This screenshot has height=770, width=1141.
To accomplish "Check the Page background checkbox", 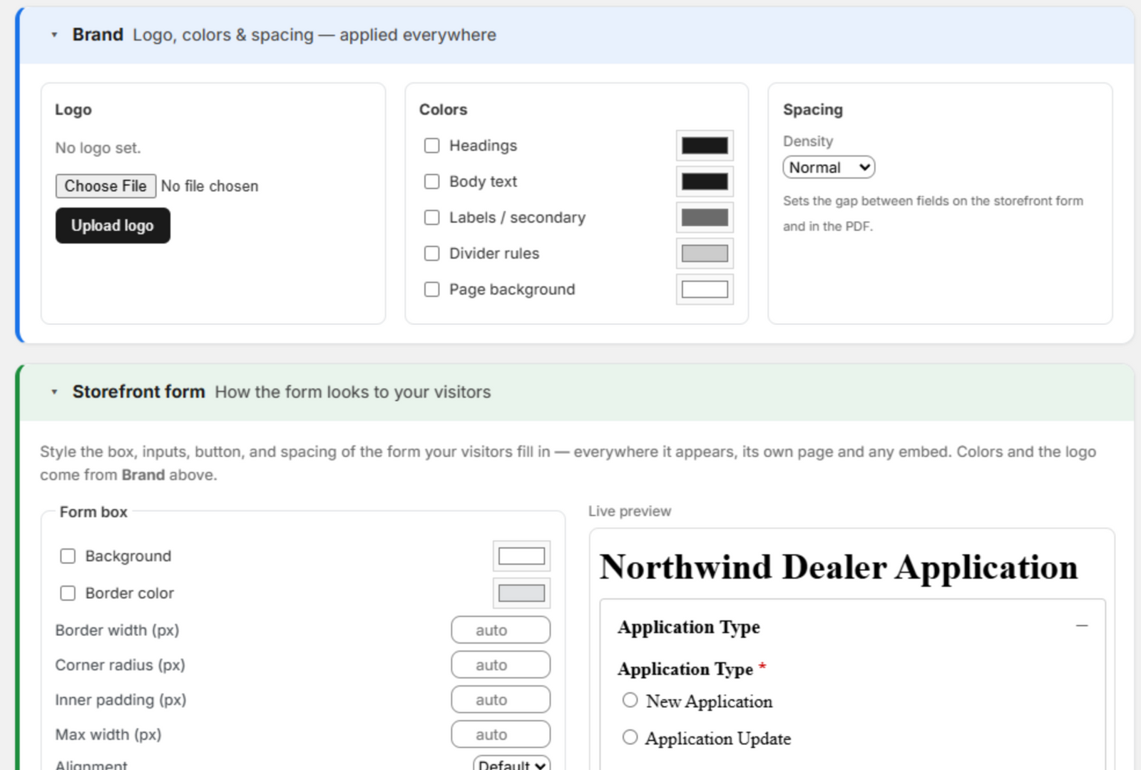I will click(x=432, y=289).
